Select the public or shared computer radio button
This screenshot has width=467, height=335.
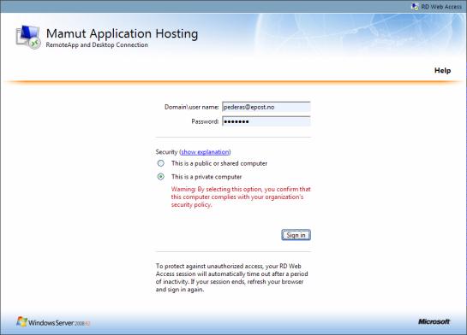(161, 163)
